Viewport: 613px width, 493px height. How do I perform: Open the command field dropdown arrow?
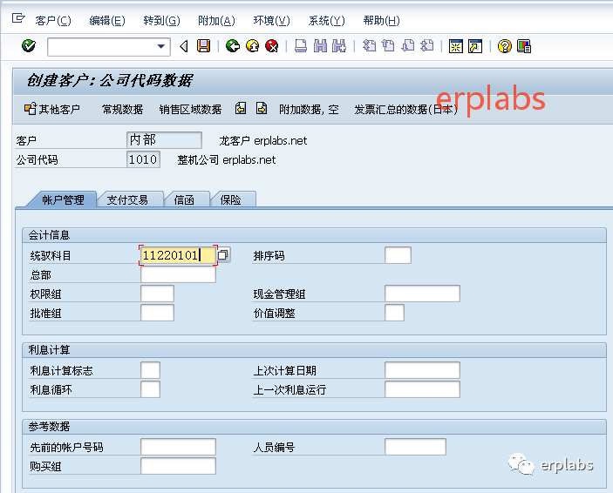pyautogui.click(x=160, y=46)
